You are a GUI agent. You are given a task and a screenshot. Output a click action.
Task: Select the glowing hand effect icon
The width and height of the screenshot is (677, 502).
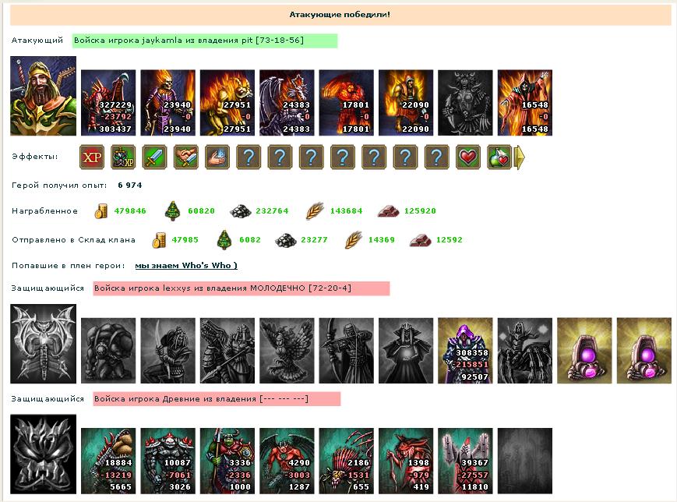tap(217, 157)
